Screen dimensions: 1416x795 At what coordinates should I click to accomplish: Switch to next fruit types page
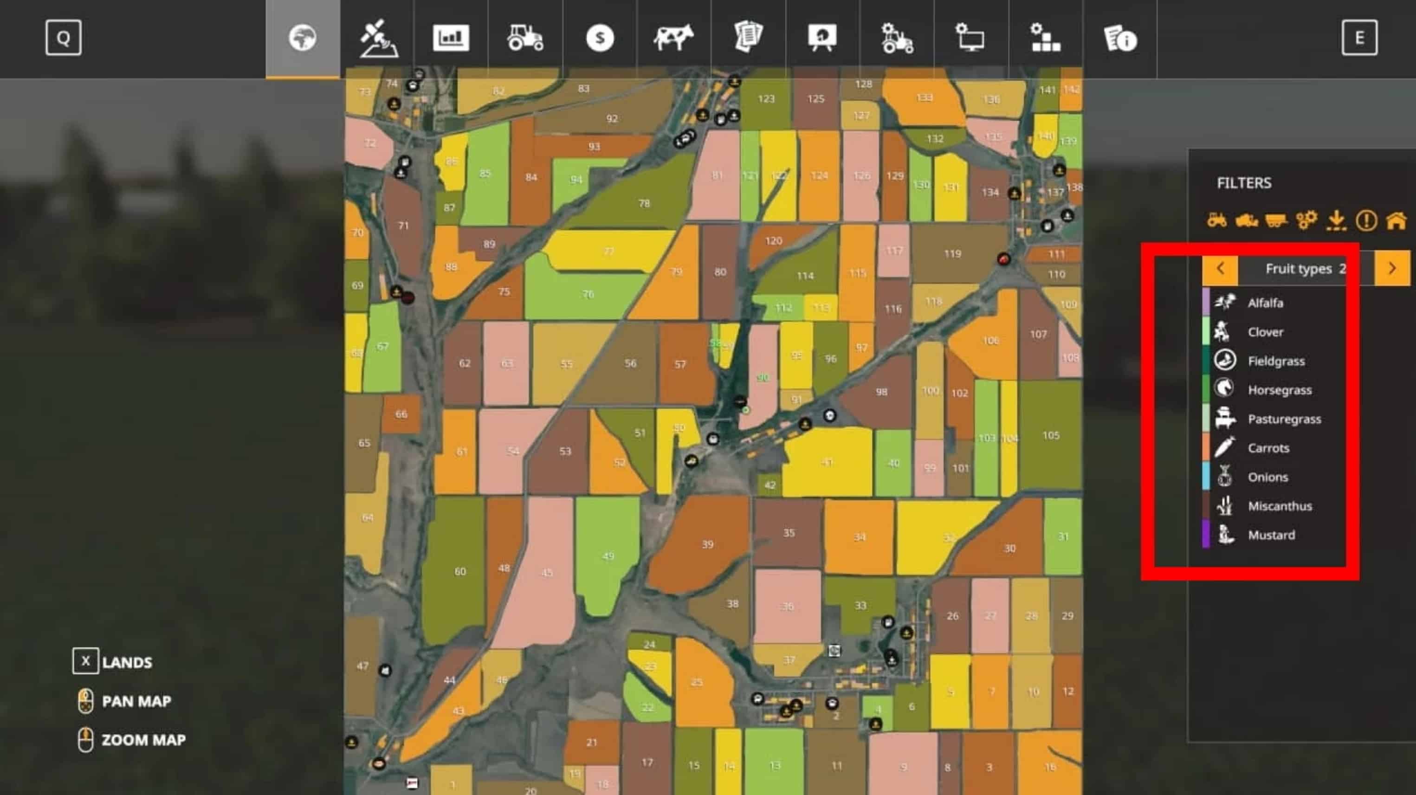click(1392, 269)
